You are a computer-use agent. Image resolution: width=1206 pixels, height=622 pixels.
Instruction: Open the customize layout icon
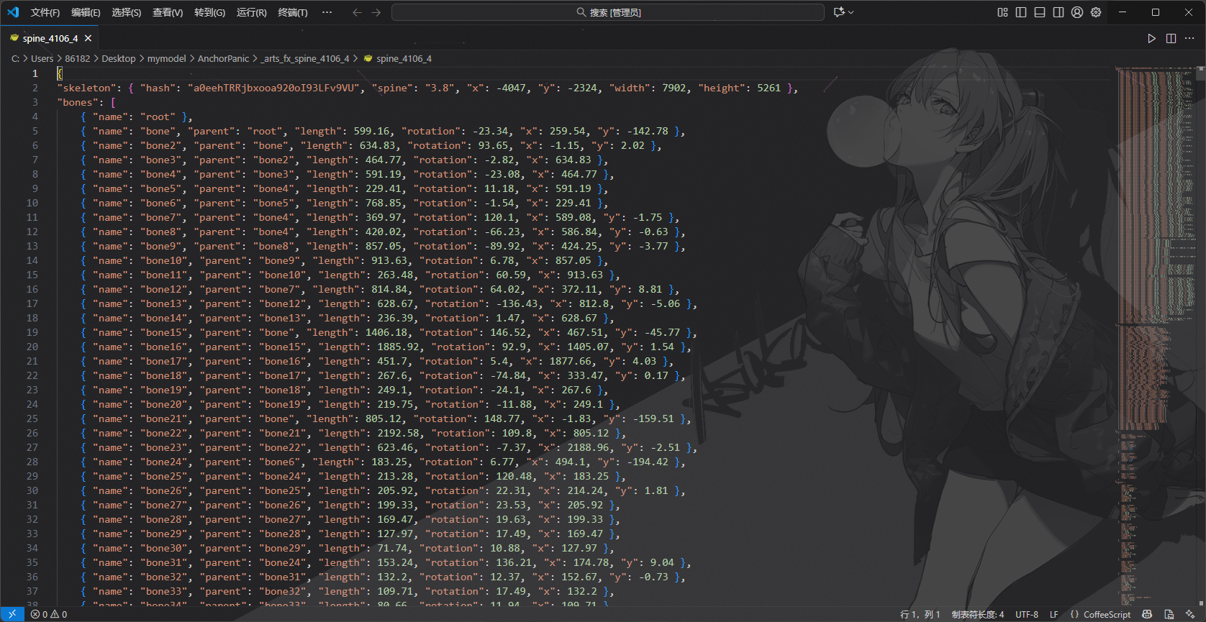pyautogui.click(x=1003, y=12)
